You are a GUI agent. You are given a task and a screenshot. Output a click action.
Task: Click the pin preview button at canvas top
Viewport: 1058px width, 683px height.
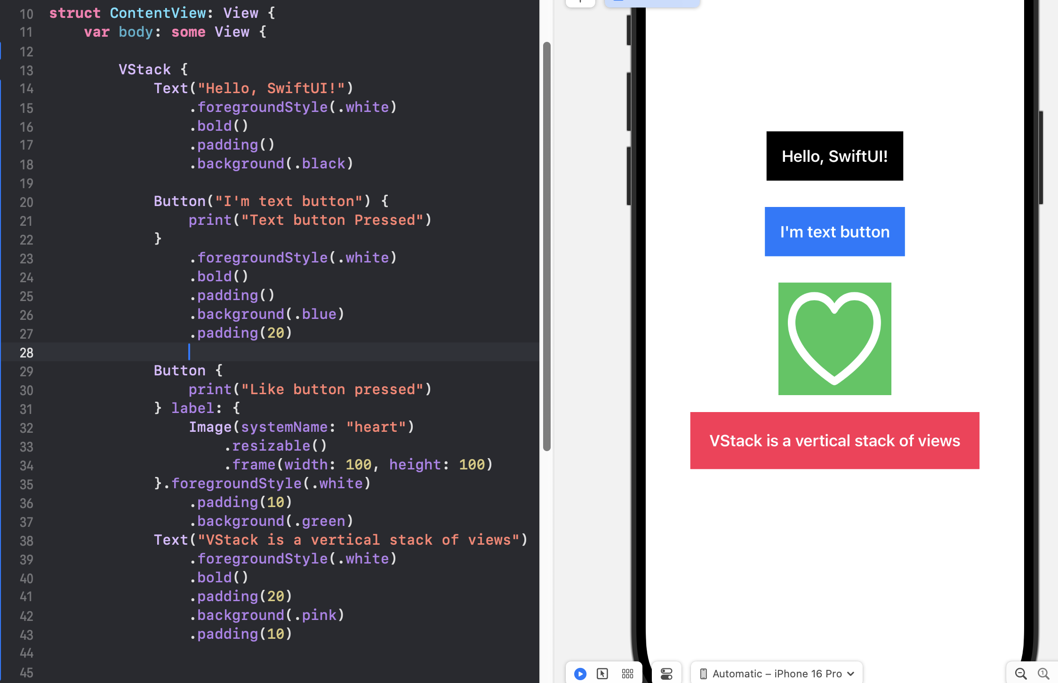(x=580, y=2)
